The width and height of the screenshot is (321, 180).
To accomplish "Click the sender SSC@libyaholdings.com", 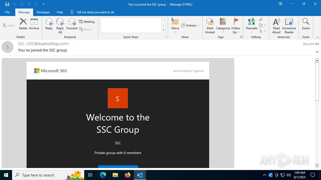I will click(x=44, y=44).
